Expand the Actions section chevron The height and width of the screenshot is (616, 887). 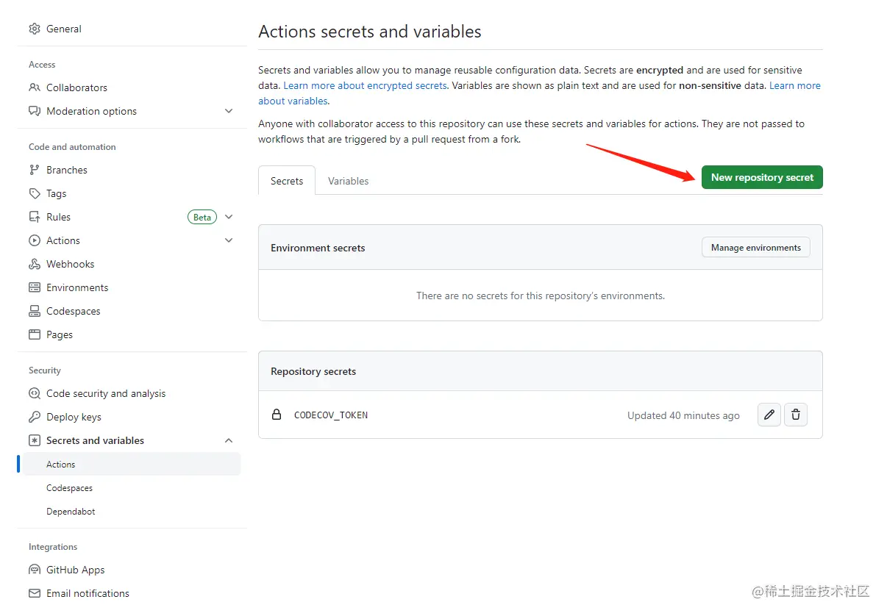coord(229,240)
